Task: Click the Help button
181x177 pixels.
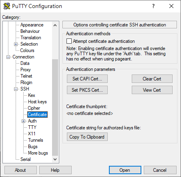Action: click(x=55, y=170)
